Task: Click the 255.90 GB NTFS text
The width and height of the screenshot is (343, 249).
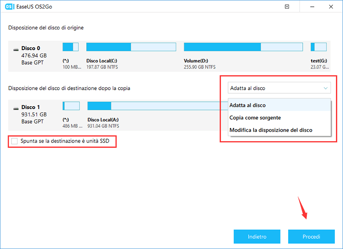Action: [x=199, y=67]
